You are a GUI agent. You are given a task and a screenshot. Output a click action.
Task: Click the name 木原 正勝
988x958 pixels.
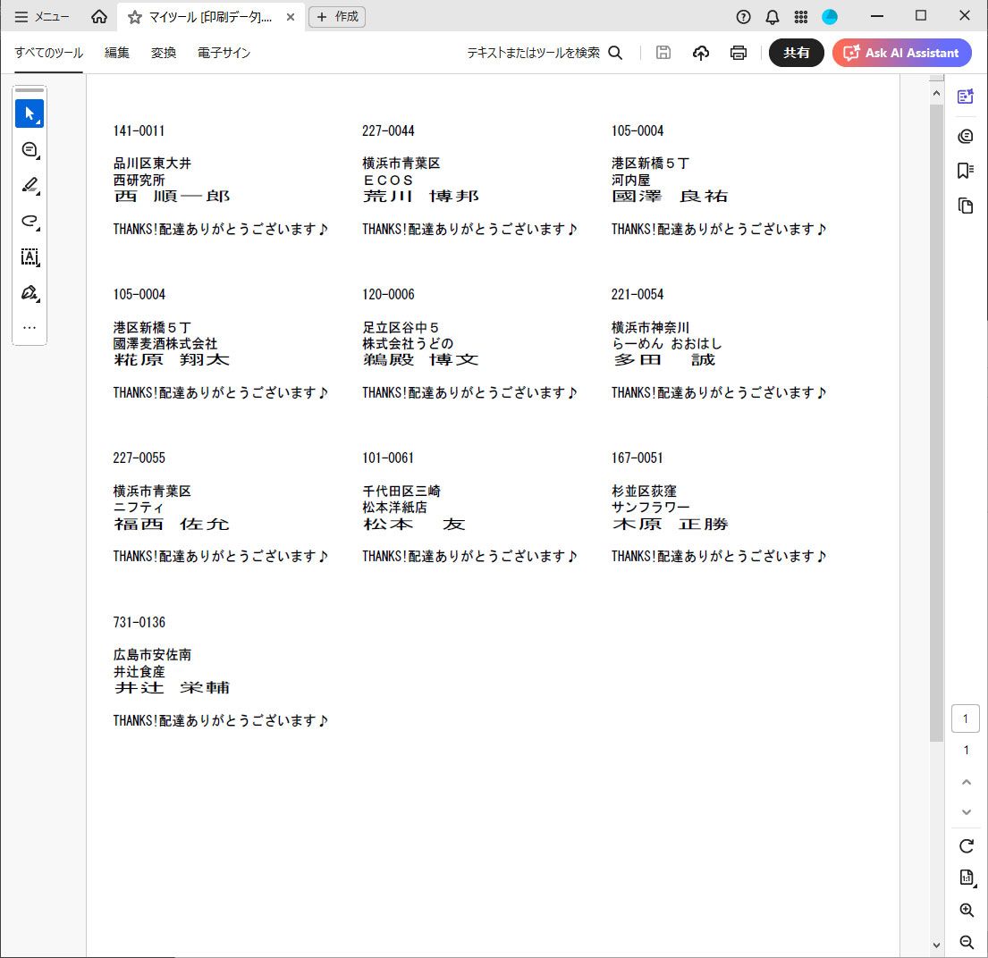[x=670, y=524]
